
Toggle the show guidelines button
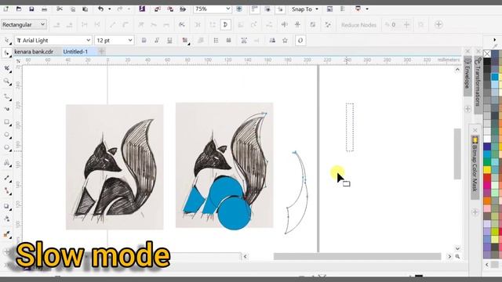[280, 9]
